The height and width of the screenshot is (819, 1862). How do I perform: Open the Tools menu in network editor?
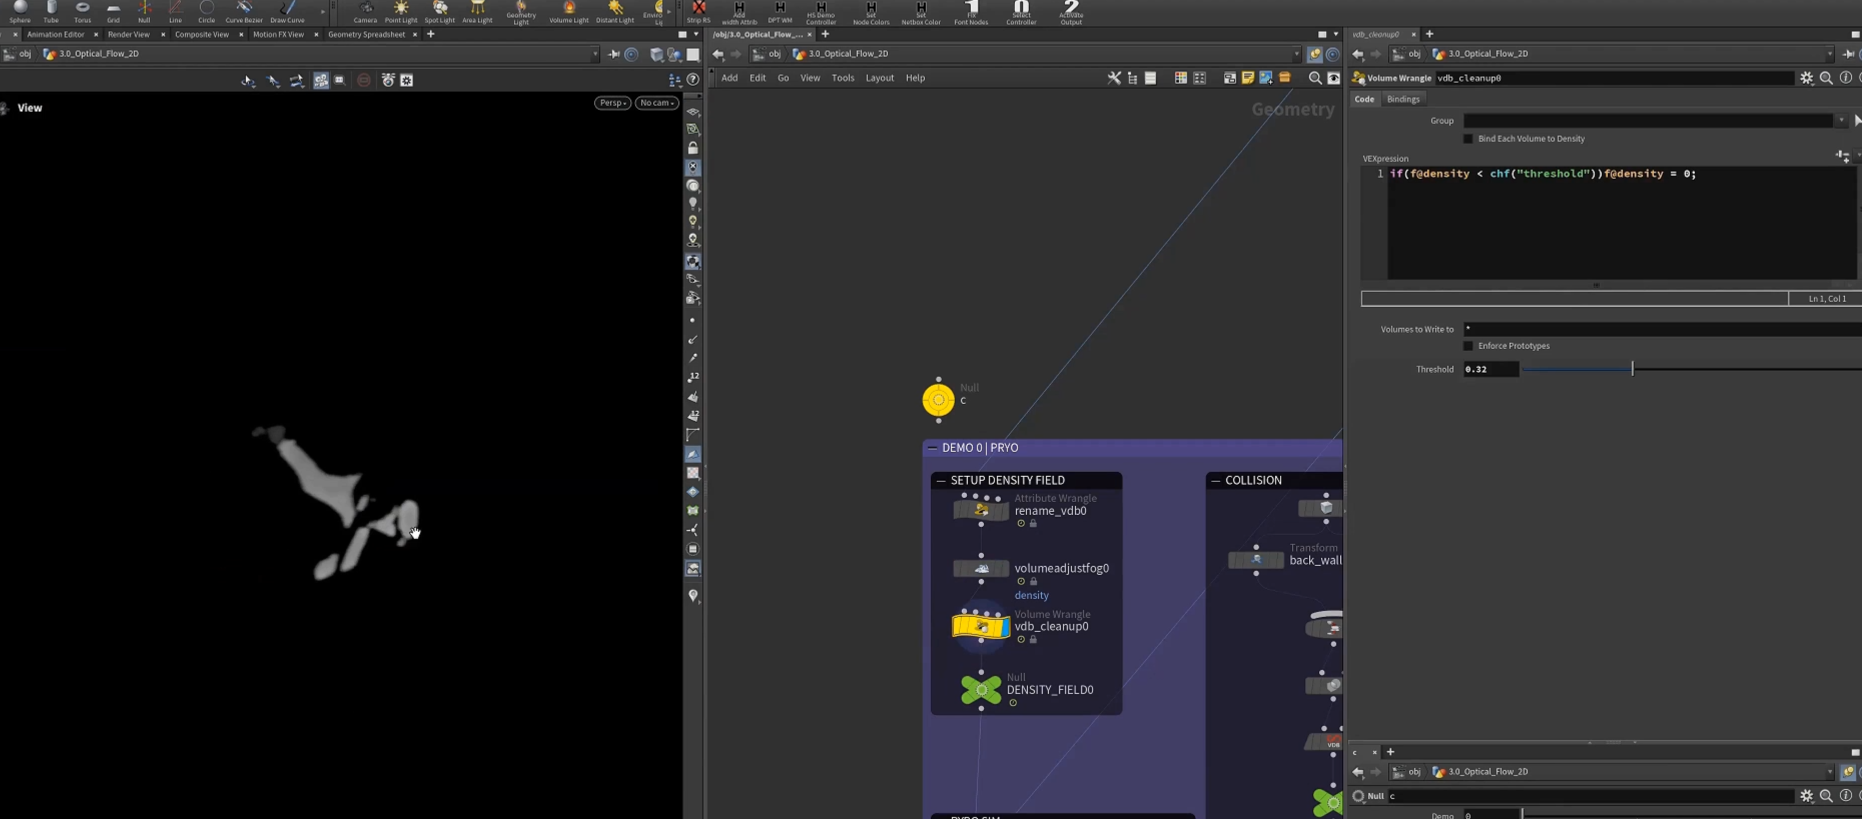coord(842,78)
